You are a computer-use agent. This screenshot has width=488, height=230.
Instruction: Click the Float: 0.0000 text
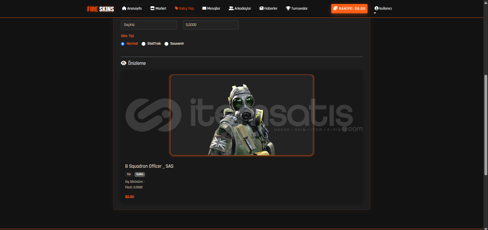click(x=134, y=187)
